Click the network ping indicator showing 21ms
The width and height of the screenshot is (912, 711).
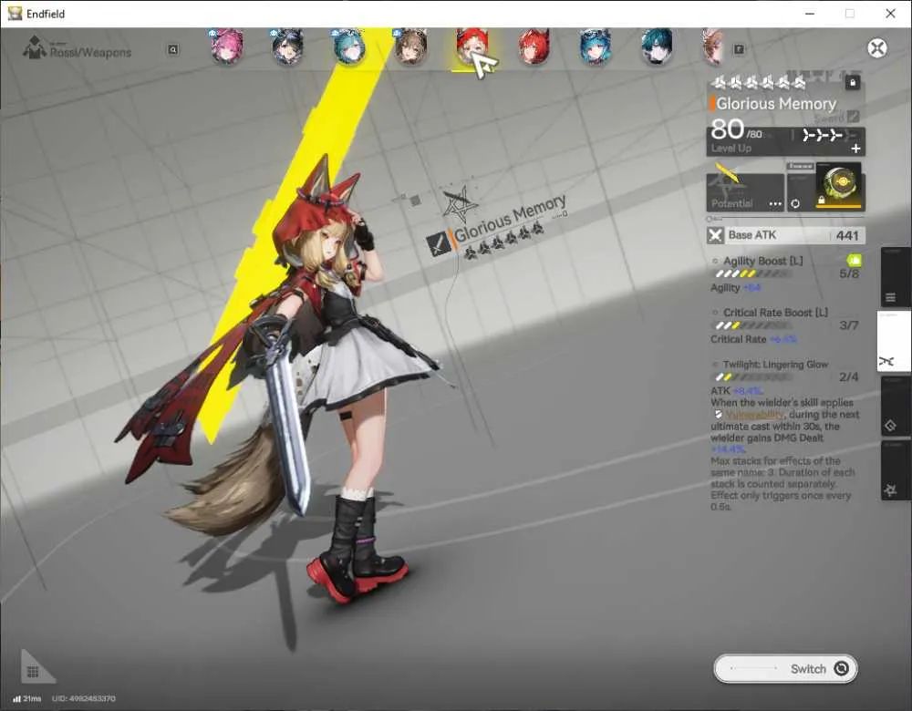point(27,698)
